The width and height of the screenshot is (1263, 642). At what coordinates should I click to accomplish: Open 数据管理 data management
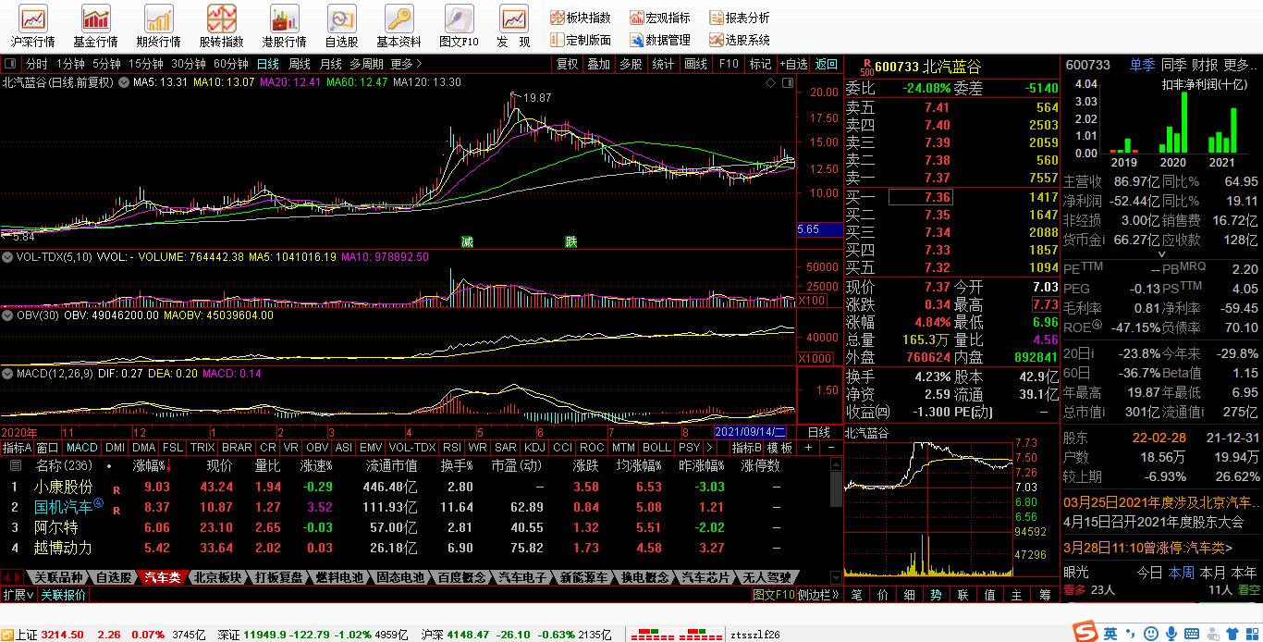pos(660,41)
